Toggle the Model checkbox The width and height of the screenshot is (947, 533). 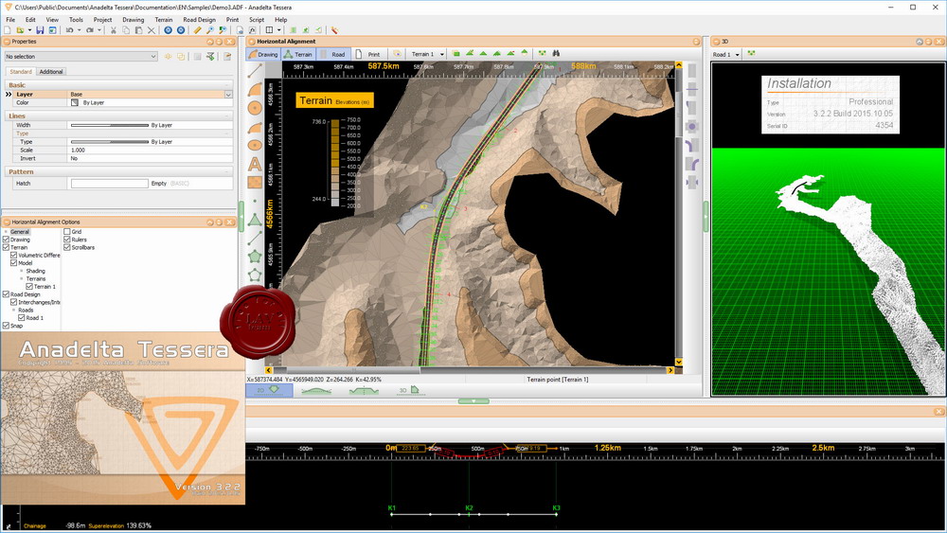[x=14, y=263]
